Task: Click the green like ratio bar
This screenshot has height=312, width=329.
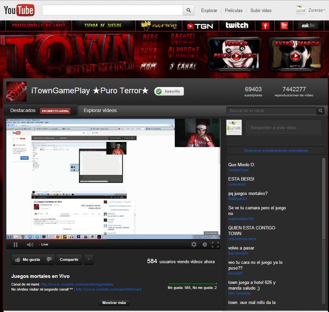Action: point(192,284)
